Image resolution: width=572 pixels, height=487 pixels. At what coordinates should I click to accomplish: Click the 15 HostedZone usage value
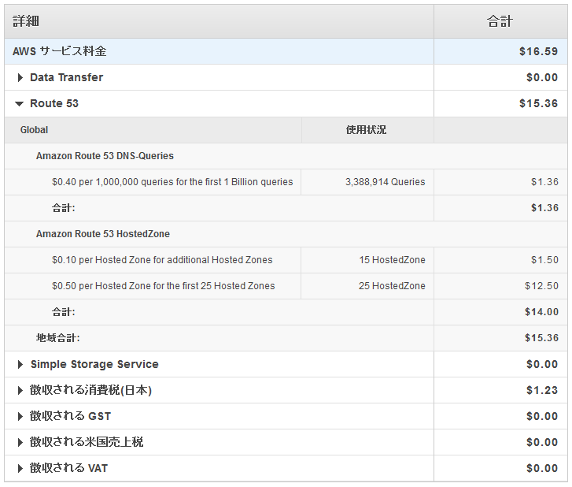point(392,260)
